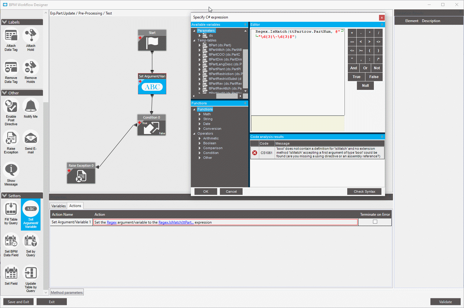This screenshot has height=308, width=464.
Task: Select the Condition 0 node on canvas
Action: [152, 125]
